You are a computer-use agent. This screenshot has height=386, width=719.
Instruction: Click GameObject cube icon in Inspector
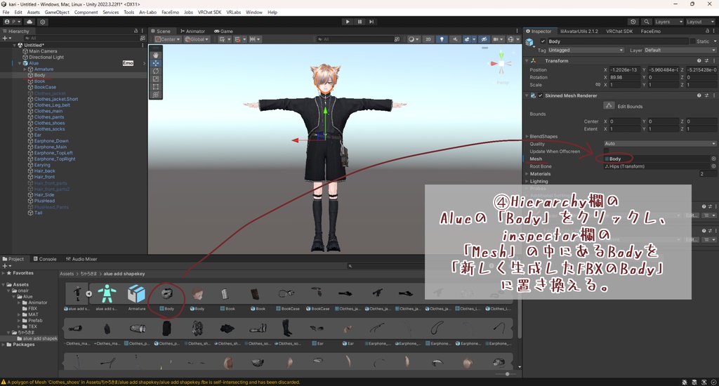tap(529, 42)
